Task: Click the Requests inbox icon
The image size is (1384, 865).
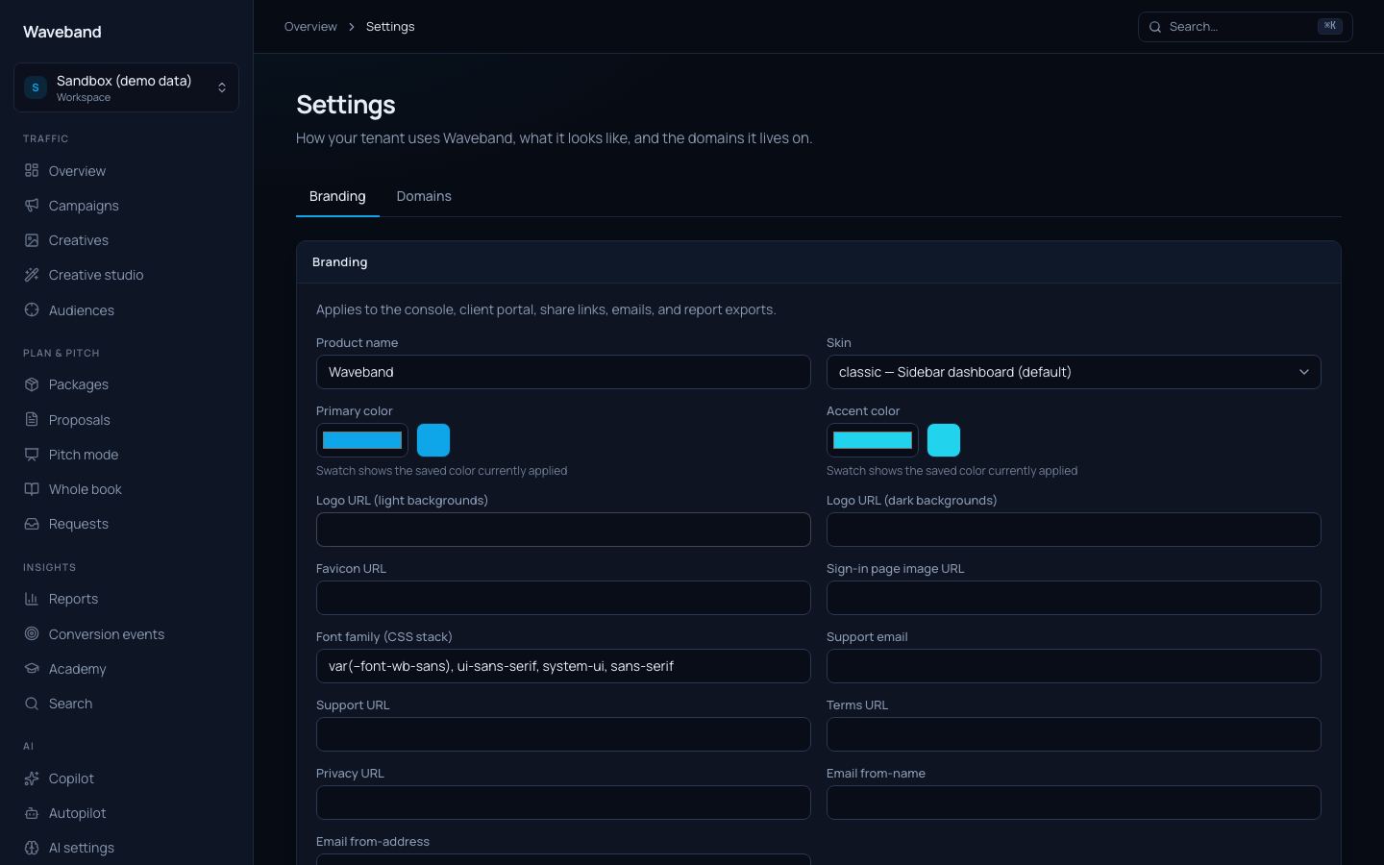Action: [x=32, y=524]
